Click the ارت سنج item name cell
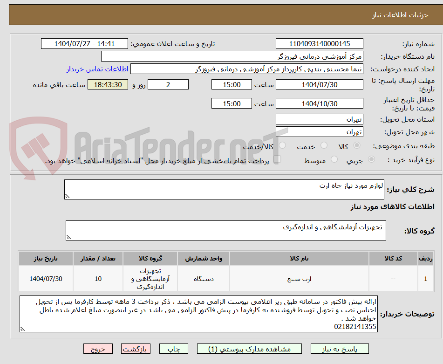443x364 pixels. click(299, 279)
